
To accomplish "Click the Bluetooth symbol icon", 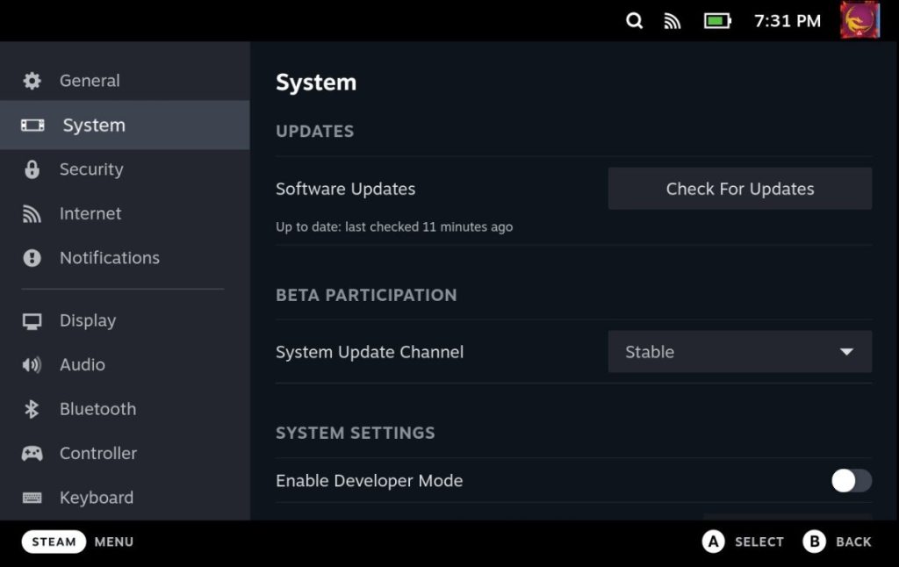I will tap(32, 409).
